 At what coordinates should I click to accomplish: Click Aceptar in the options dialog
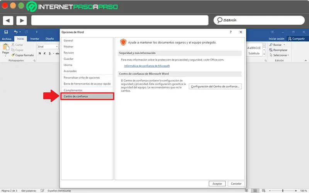[217, 184]
